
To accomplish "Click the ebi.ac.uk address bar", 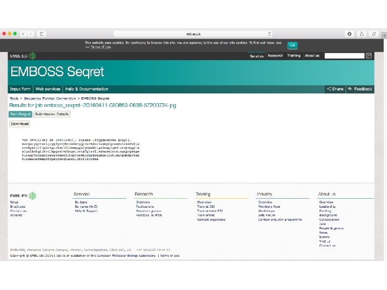I will click(193, 34).
